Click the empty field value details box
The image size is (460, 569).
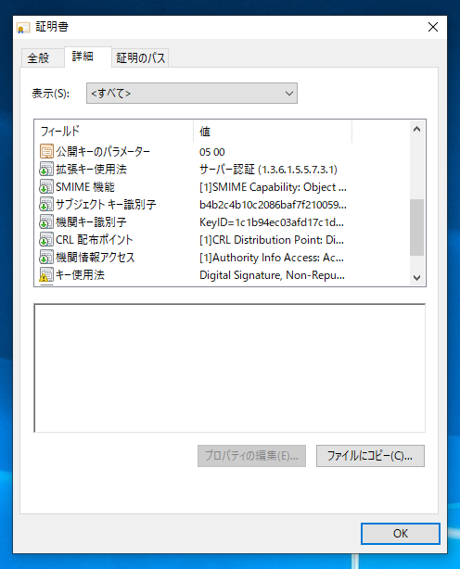point(230,368)
